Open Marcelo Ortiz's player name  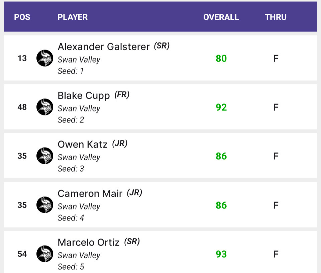point(89,243)
